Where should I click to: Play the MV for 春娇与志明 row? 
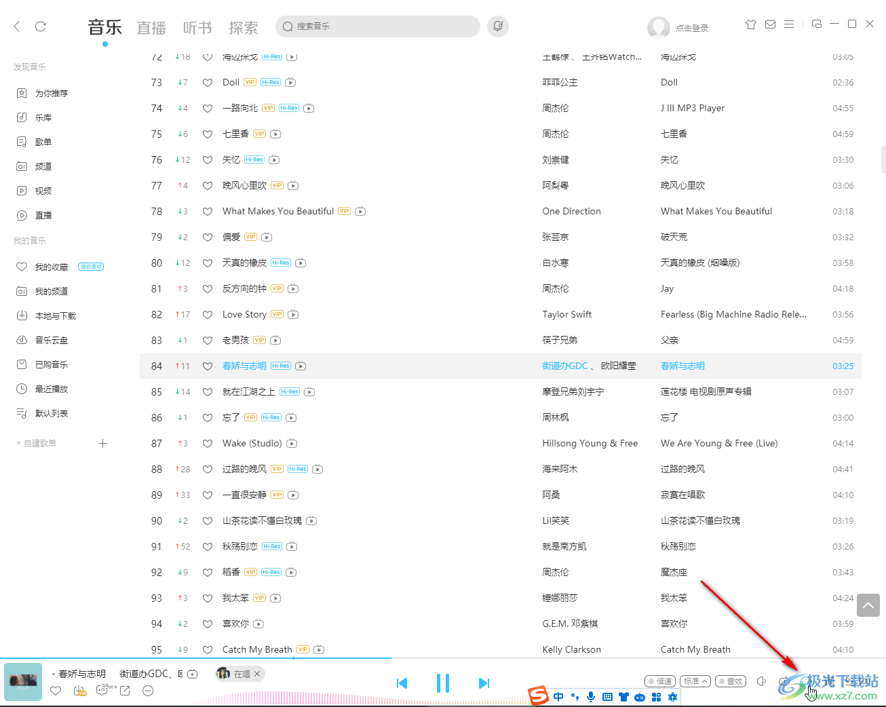pyautogui.click(x=301, y=366)
